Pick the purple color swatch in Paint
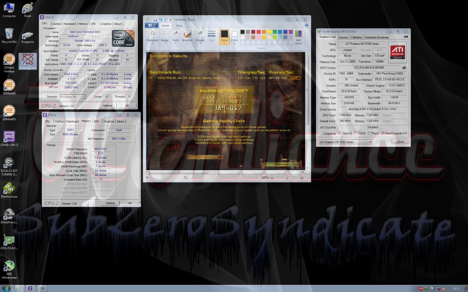Image resolution: width=468 pixels, height=292 pixels. click(291, 32)
